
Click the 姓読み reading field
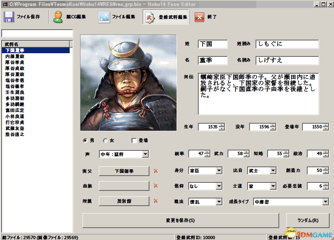point(287,44)
